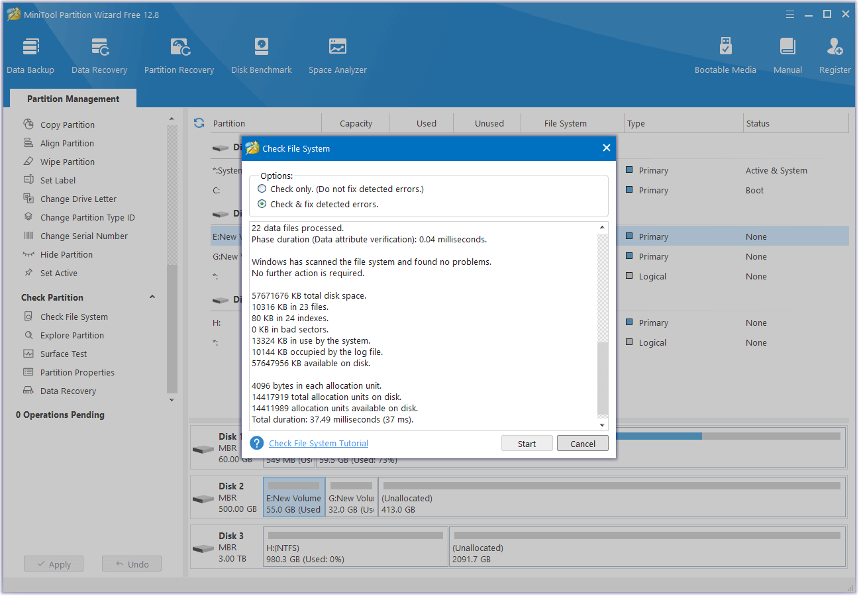Click Cancel button in dialog
This screenshot has height=596, width=859.
point(583,444)
